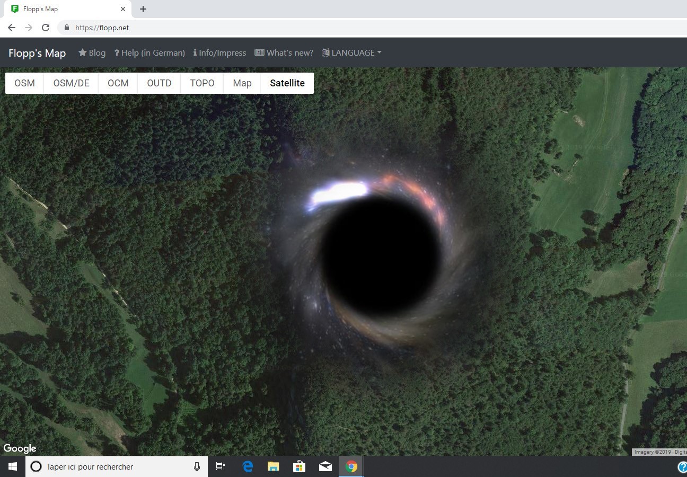This screenshot has width=687, height=477.
Task: Activate the taskbar microphone voice search
Action: [x=197, y=466]
